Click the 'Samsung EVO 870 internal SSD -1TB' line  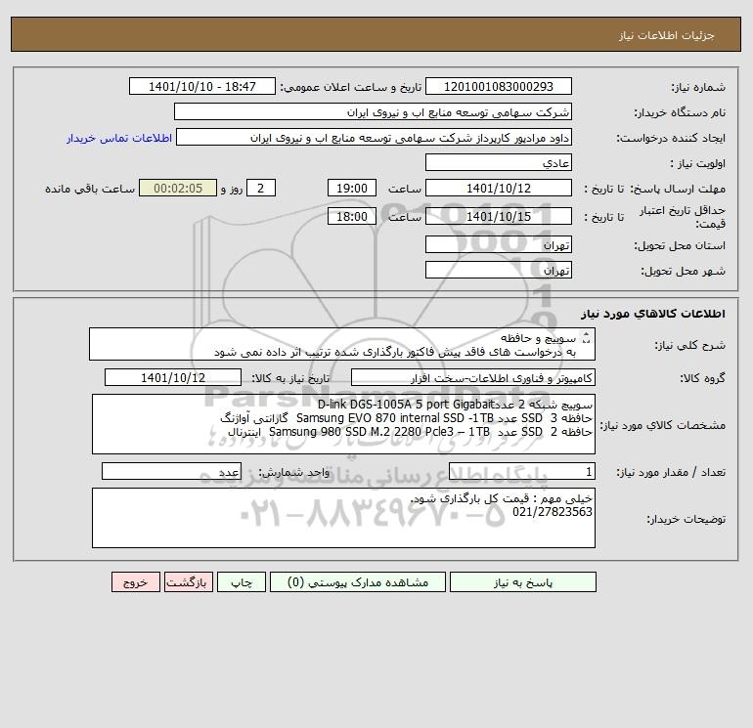click(x=406, y=418)
